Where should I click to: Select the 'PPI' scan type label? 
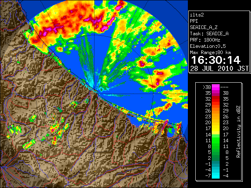pyautogui.click(x=194, y=21)
